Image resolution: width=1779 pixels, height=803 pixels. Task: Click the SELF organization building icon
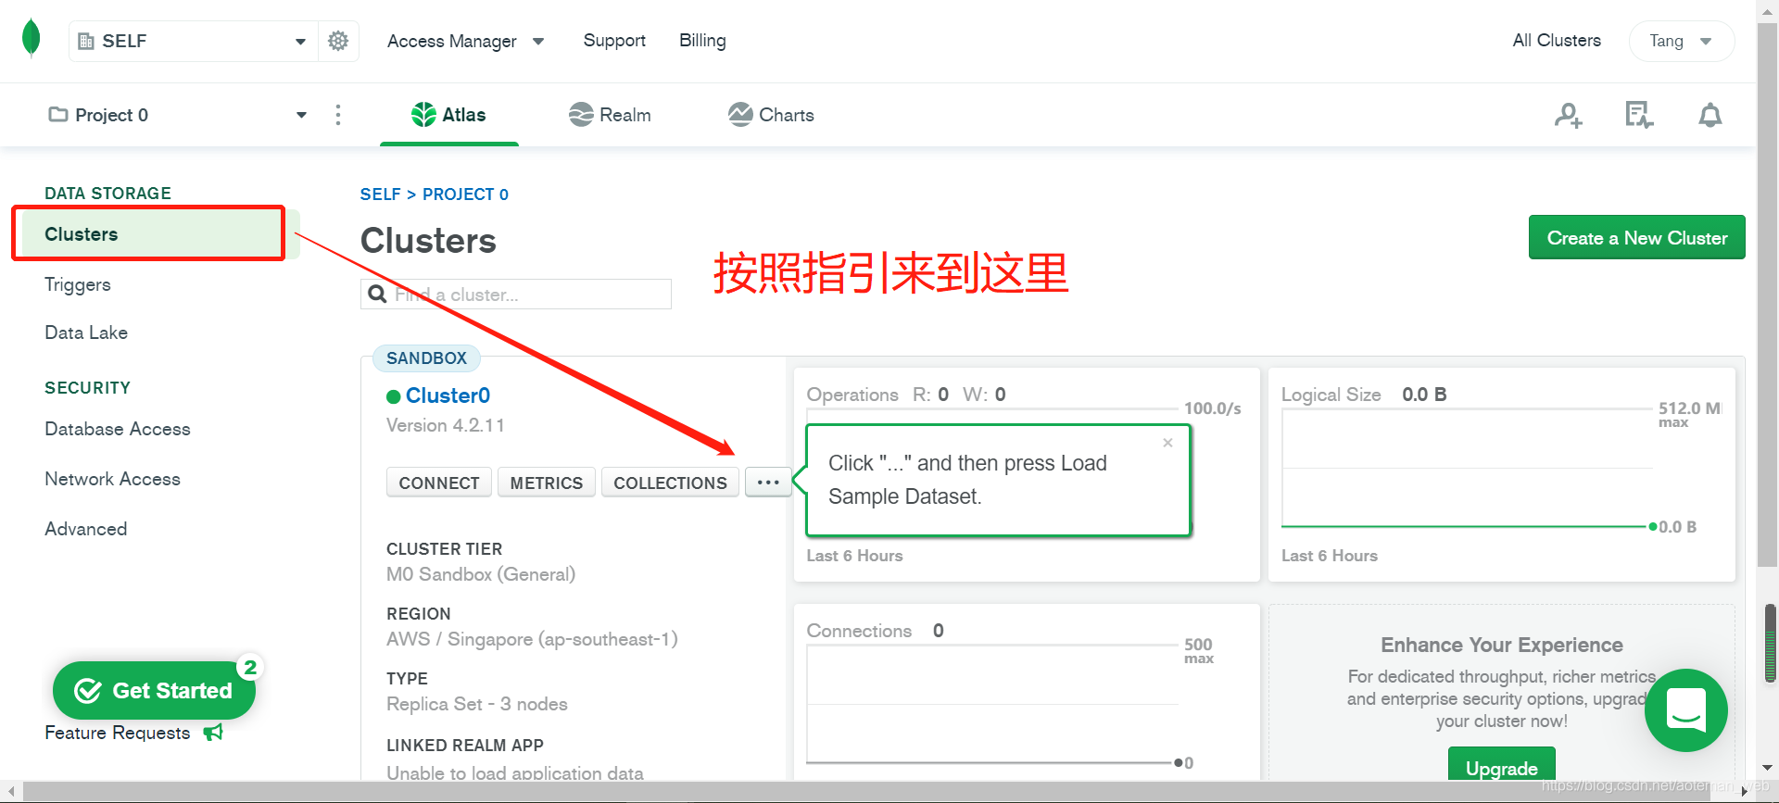pyautogui.click(x=86, y=41)
